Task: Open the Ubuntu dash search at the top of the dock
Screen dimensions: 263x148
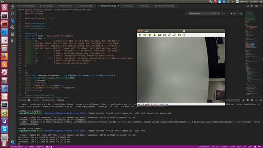Action: click(x=5, y=8)
